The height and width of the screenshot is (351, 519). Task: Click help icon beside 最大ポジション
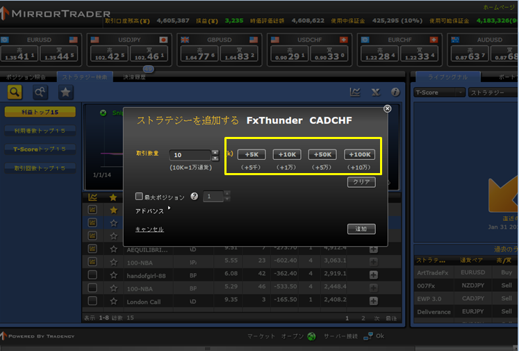point(194,197)
